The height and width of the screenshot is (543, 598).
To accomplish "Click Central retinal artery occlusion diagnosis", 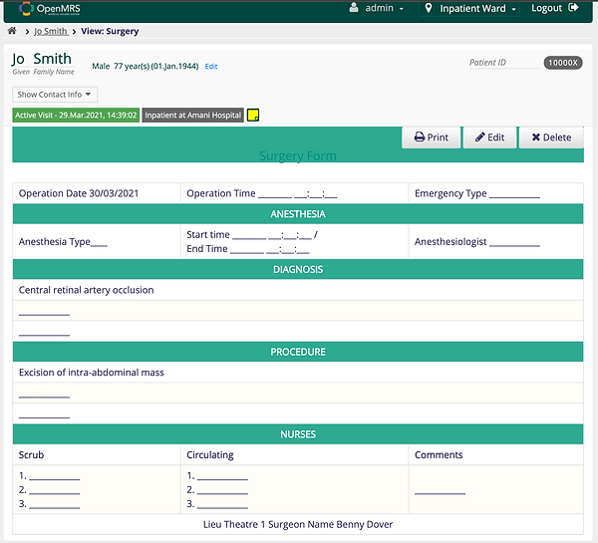I will click(86, 290).
